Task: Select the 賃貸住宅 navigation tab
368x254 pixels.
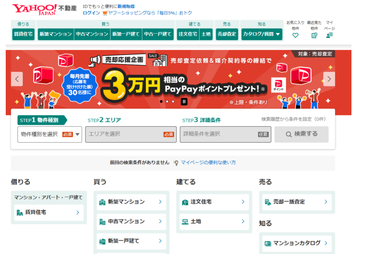Action: coord(23,34)
